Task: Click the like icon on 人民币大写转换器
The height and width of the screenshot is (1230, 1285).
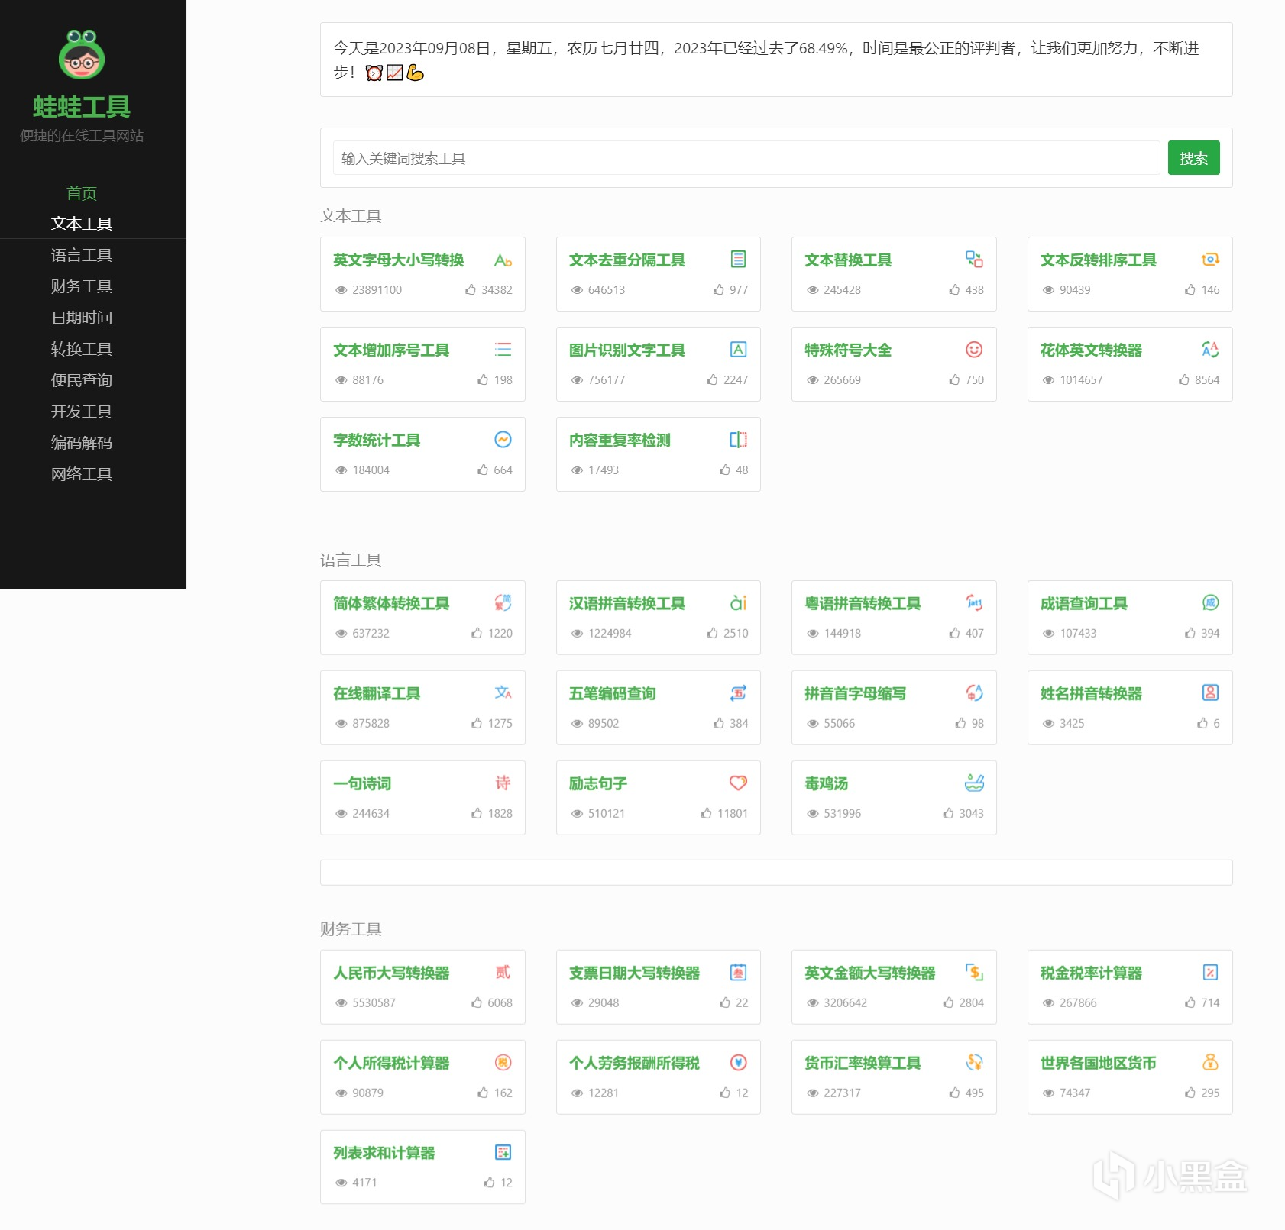Action: tap(477, 1002)
